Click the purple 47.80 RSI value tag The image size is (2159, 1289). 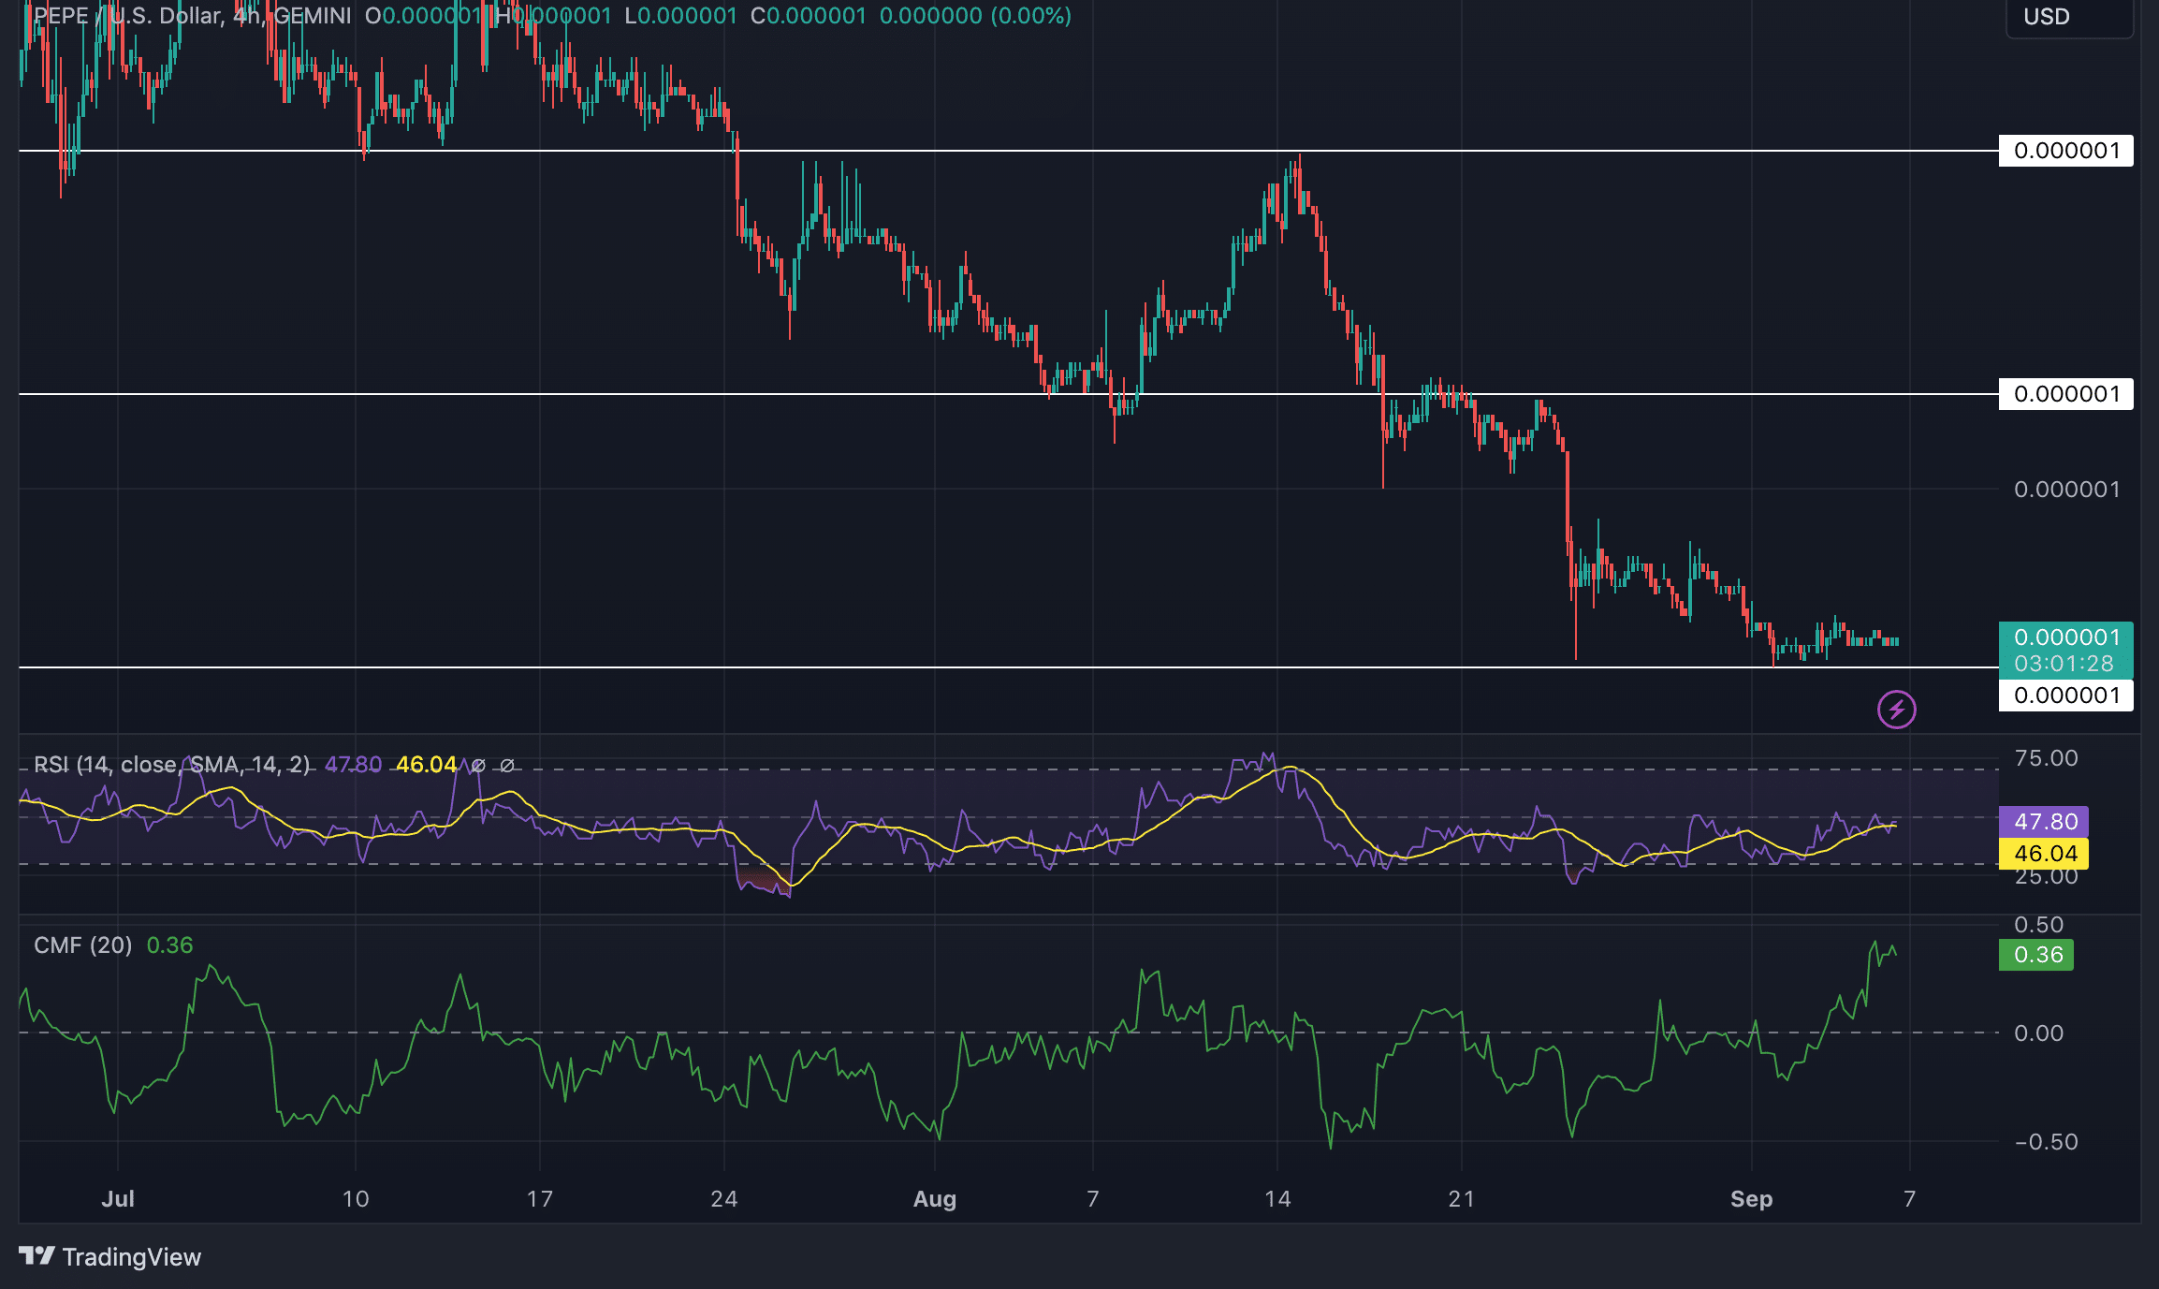point(2045,822)
